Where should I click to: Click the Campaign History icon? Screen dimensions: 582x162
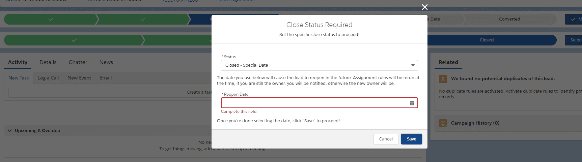(x=443, y=123)
